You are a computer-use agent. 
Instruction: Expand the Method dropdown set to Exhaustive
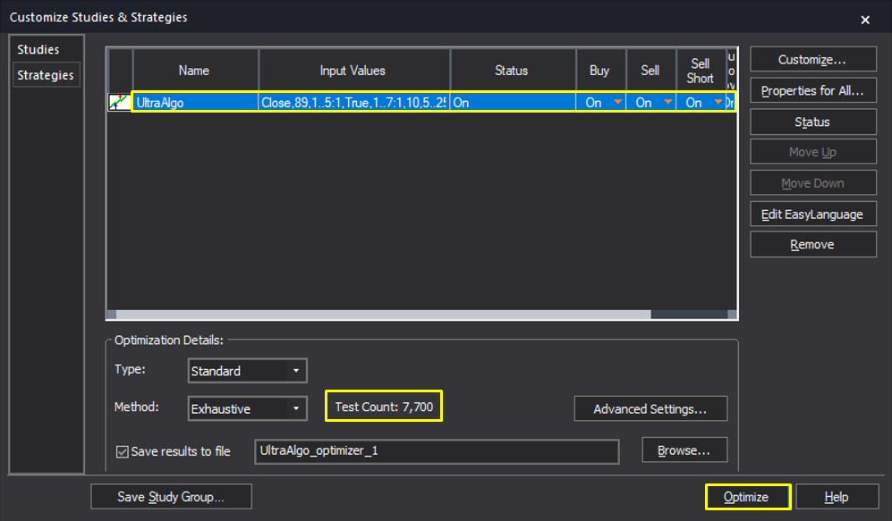click(248, 408)
